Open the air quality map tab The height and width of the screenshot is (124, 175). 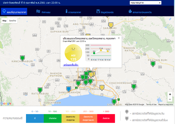click(x=14, y=12)
